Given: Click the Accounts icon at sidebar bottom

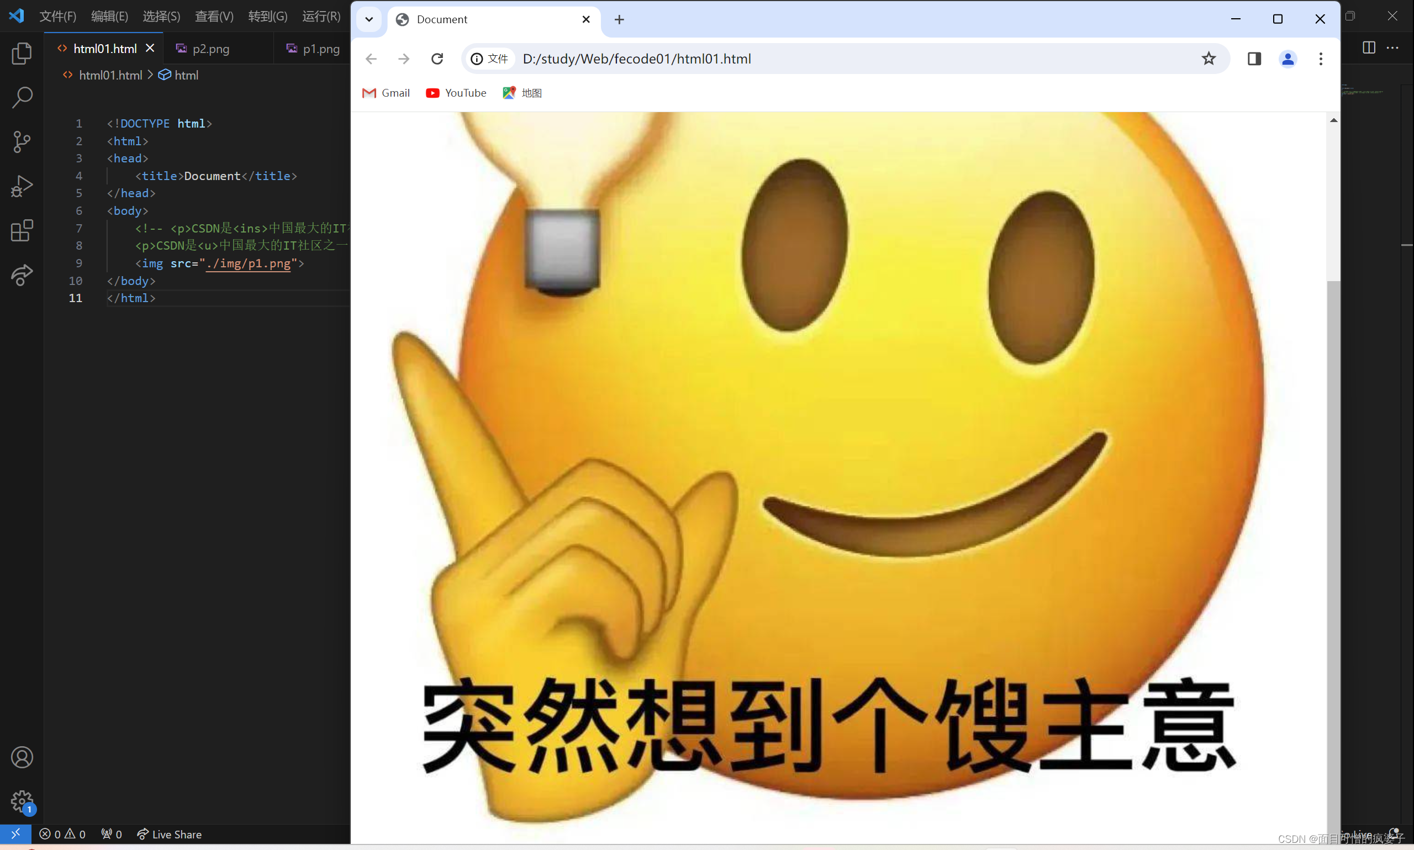Looking at the screenshot, I should [22, 757].
